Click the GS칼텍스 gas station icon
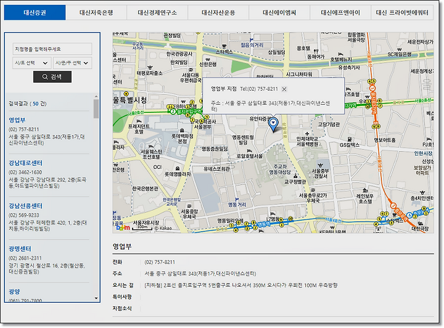The width and height of the screenshot is (444, 328). [350, 139]
